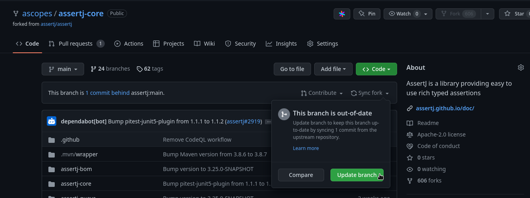The width and height of the screenshot is (530, 198).
Task: Open the green Code dropdown button
Action: pyautogui.click(x=376, y=69)
